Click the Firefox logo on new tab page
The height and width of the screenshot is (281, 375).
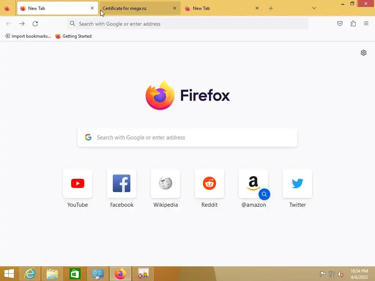click(187, 95)
